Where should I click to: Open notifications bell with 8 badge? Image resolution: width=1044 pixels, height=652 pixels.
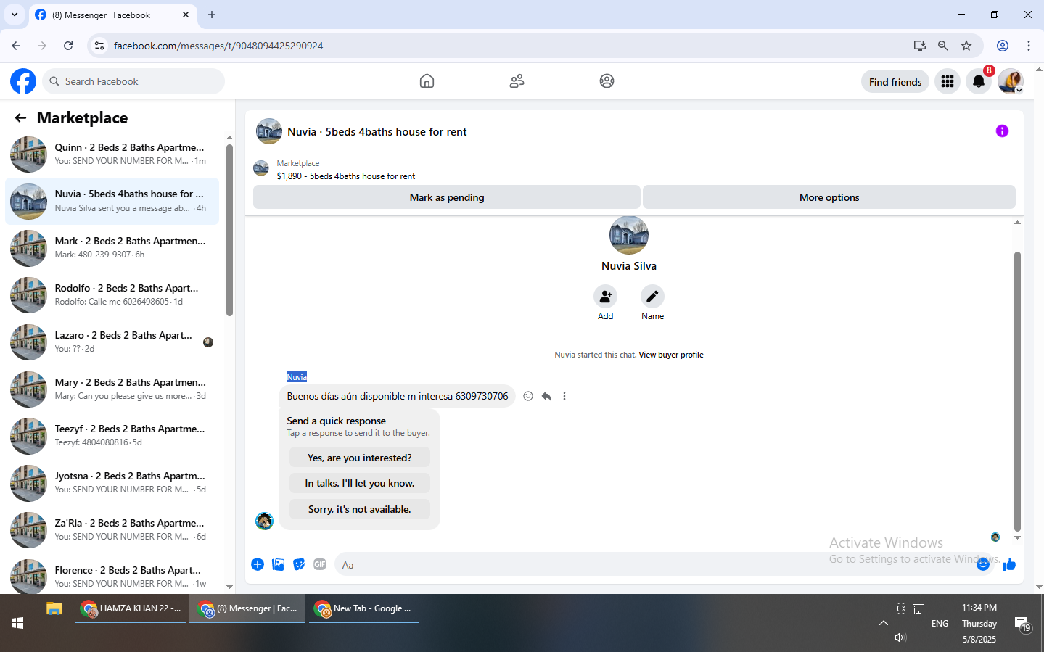(979, 82)
